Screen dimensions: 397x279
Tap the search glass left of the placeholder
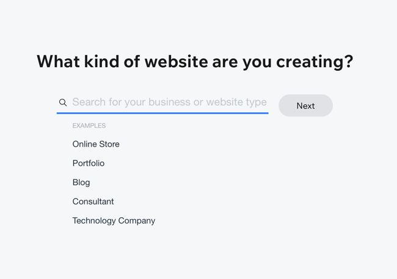63,103
